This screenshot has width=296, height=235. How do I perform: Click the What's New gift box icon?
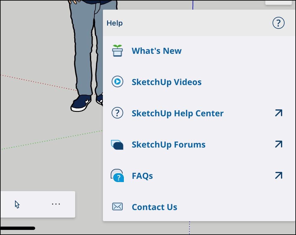pyautogui.click(x=117, y=50)
